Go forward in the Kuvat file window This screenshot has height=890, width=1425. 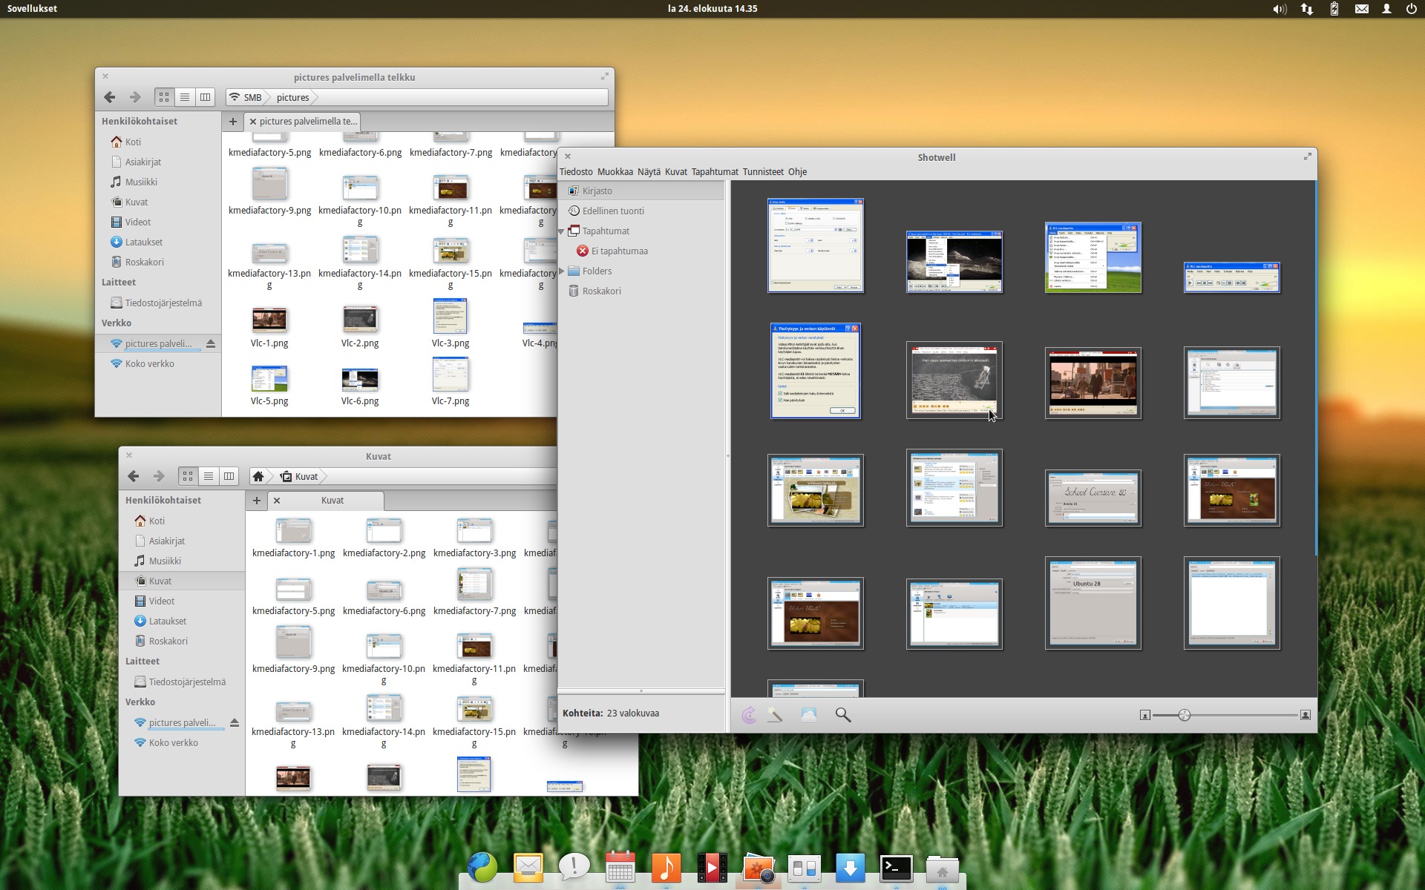click(x=159, y=476)
